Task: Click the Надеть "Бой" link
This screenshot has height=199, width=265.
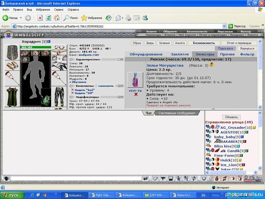Action: (86, 90)
